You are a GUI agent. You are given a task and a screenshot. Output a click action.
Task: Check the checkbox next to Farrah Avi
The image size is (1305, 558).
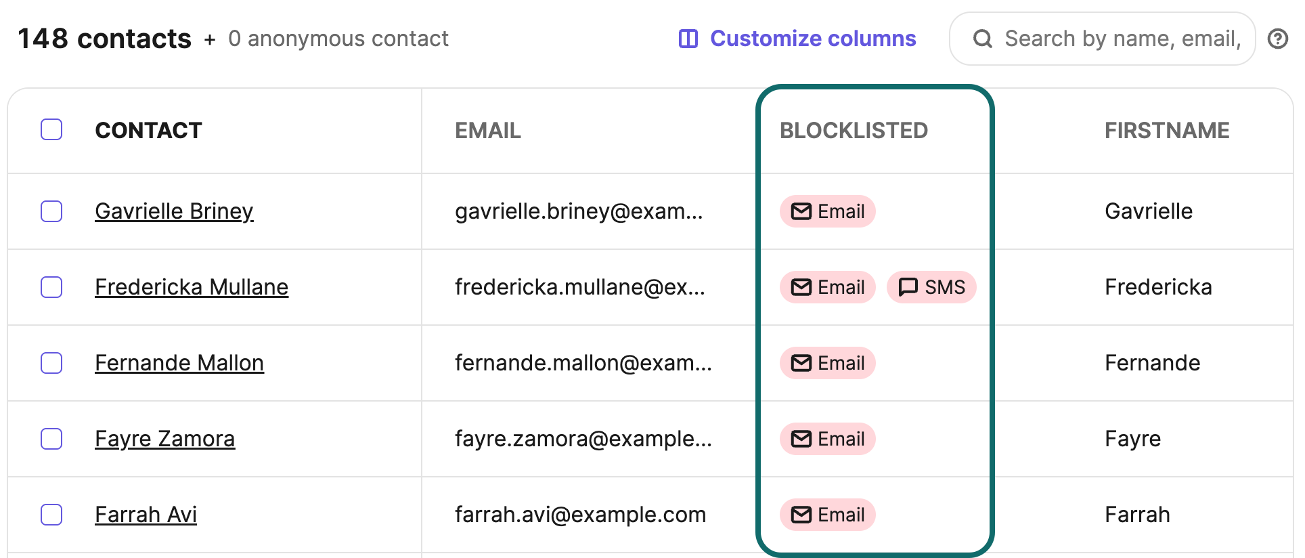[51, 515]
